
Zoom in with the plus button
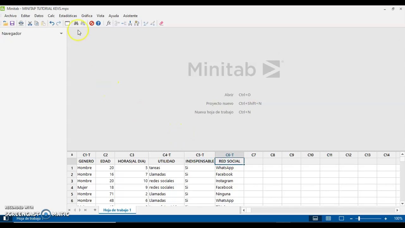tap(385, 218)
